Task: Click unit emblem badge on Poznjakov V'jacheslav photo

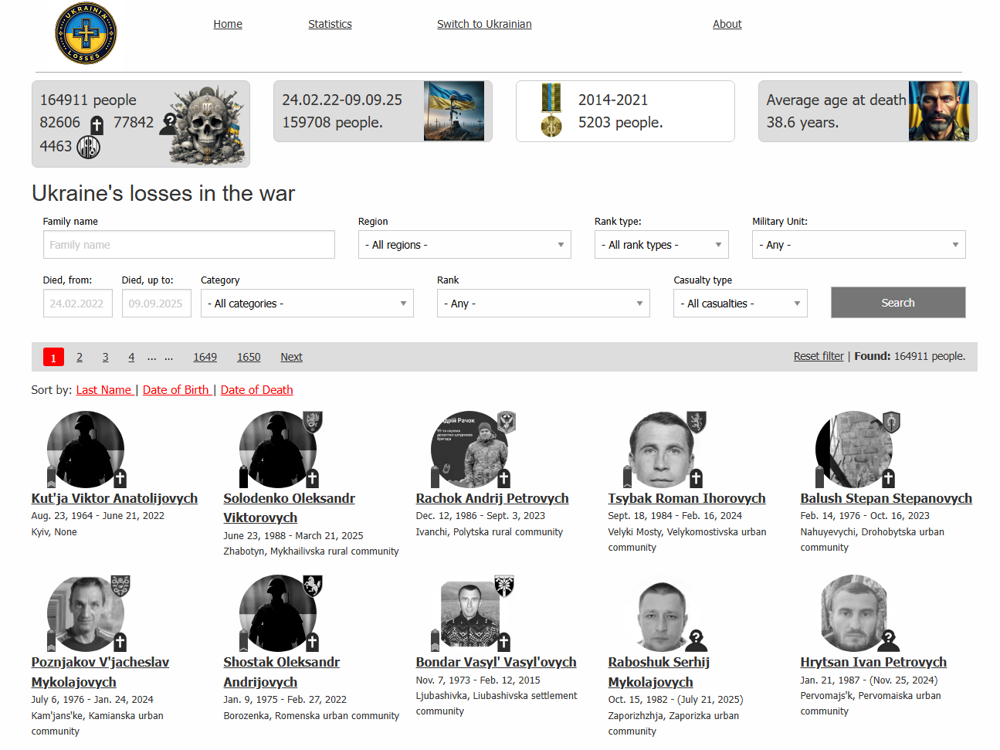Action: point(120,586)
